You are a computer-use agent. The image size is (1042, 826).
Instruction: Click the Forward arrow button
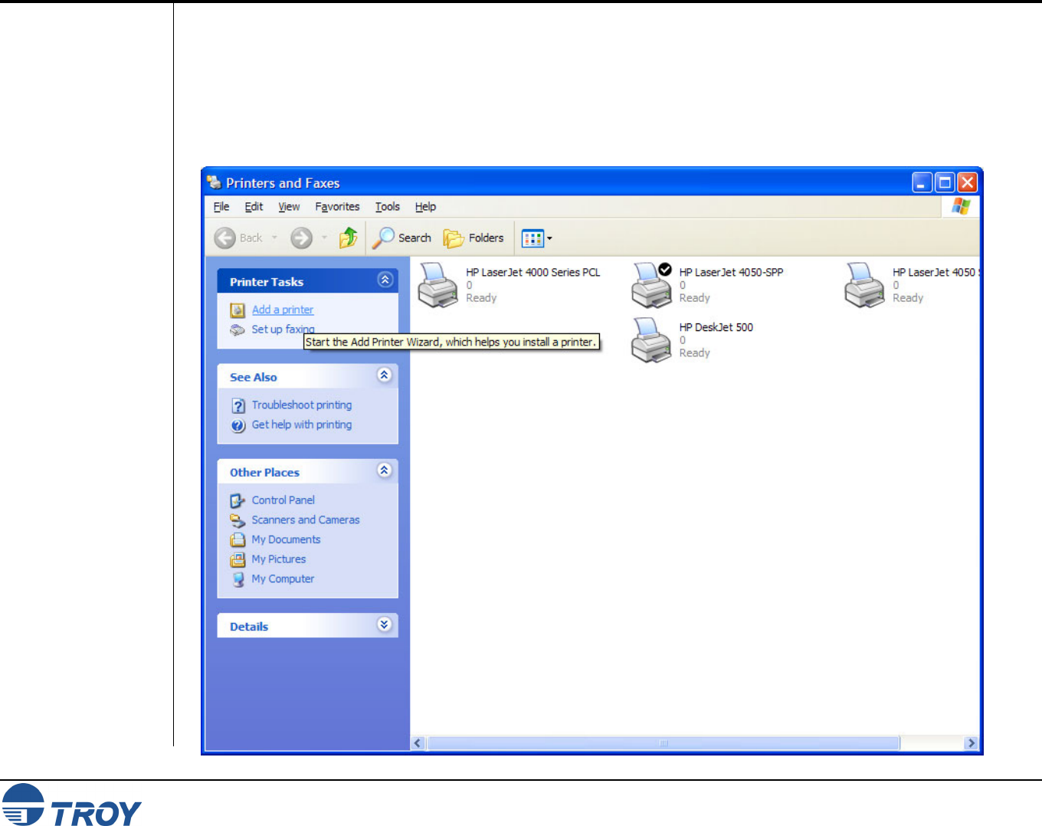coord(302,238)
